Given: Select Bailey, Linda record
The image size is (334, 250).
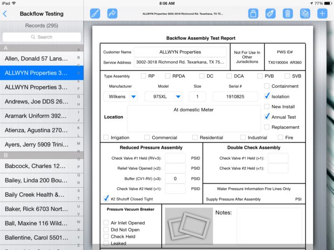Looking at the screenshot, I should (x=42, y=180).
